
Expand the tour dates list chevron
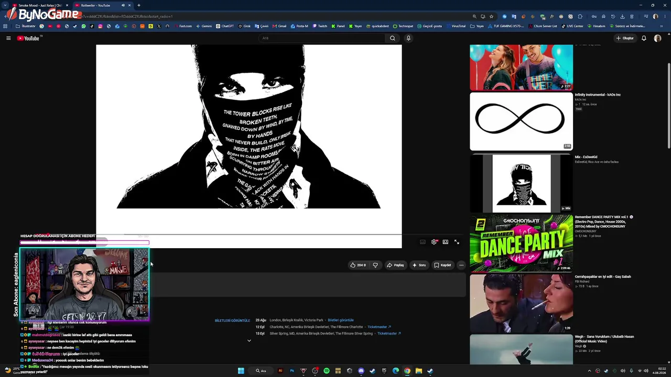click(249, 340)
